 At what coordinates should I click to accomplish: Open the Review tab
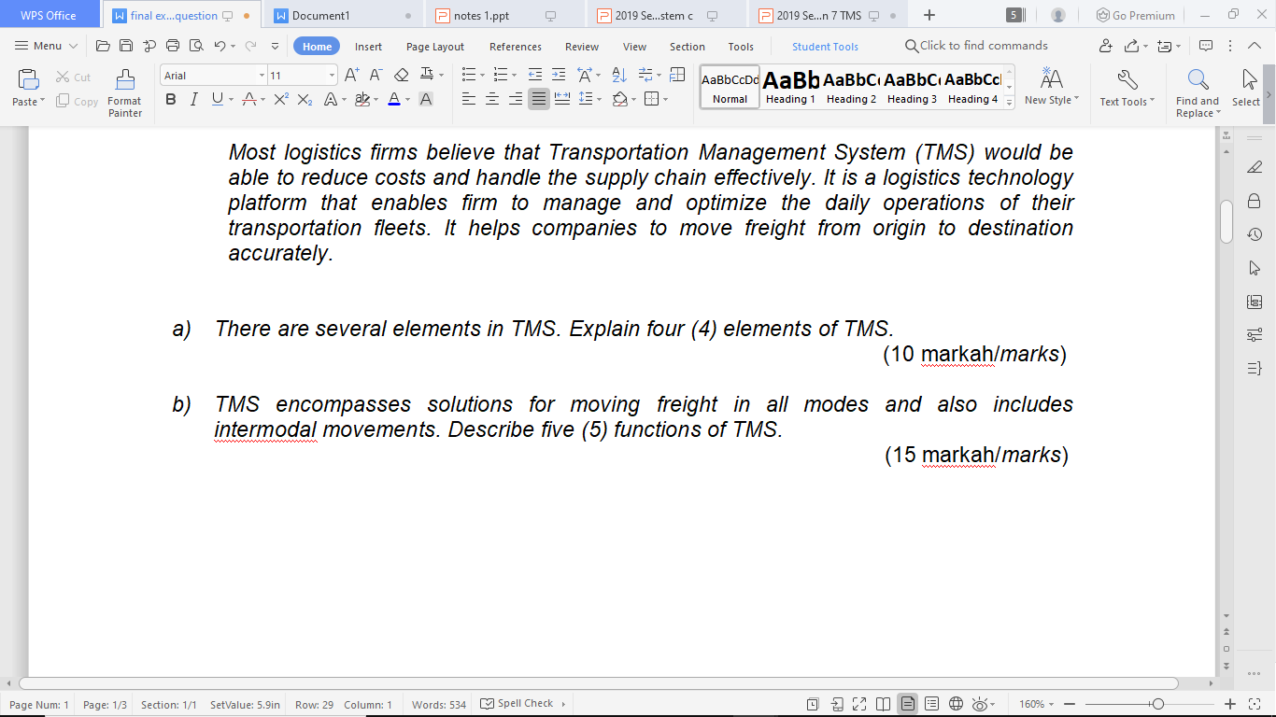tap(581, 46)
